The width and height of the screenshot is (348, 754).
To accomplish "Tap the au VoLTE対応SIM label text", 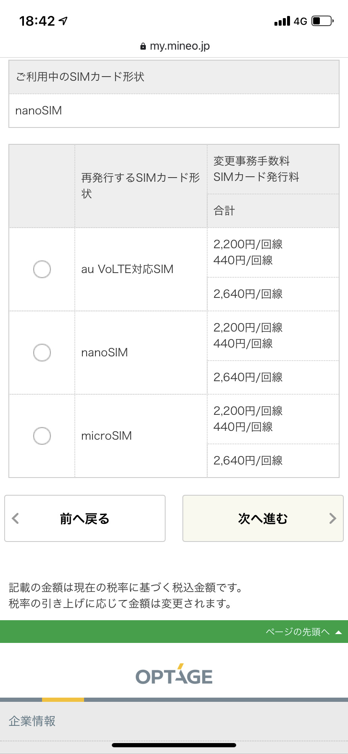I will coord(127,269).
